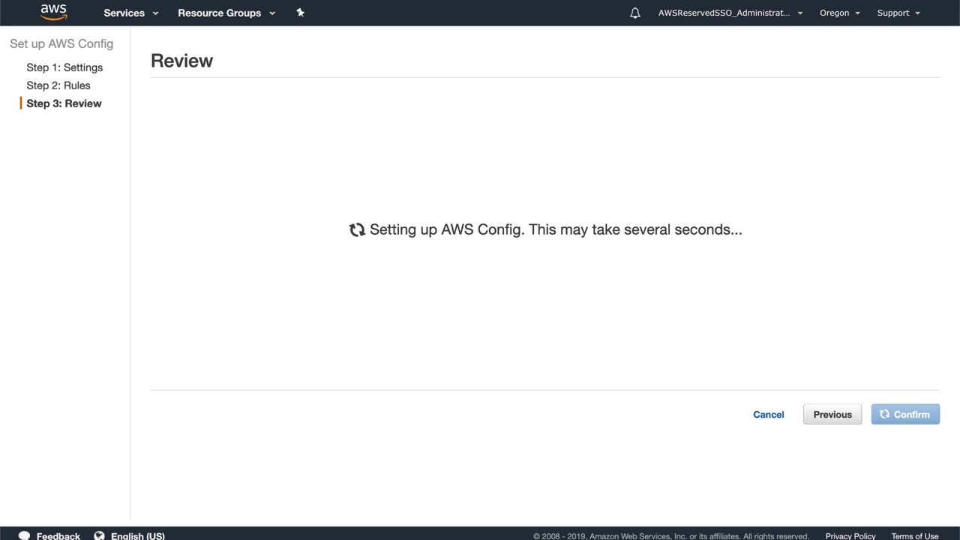Expand the Resource Groups menu
The width and height of the screenshot is (960, 540).
[x=226, y=13]
